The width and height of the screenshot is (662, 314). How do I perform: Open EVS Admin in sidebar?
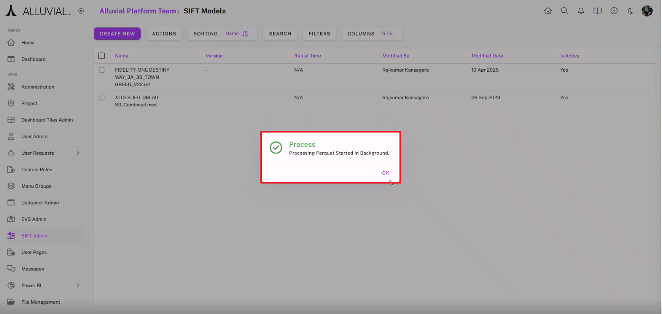[x=34, y=219]
